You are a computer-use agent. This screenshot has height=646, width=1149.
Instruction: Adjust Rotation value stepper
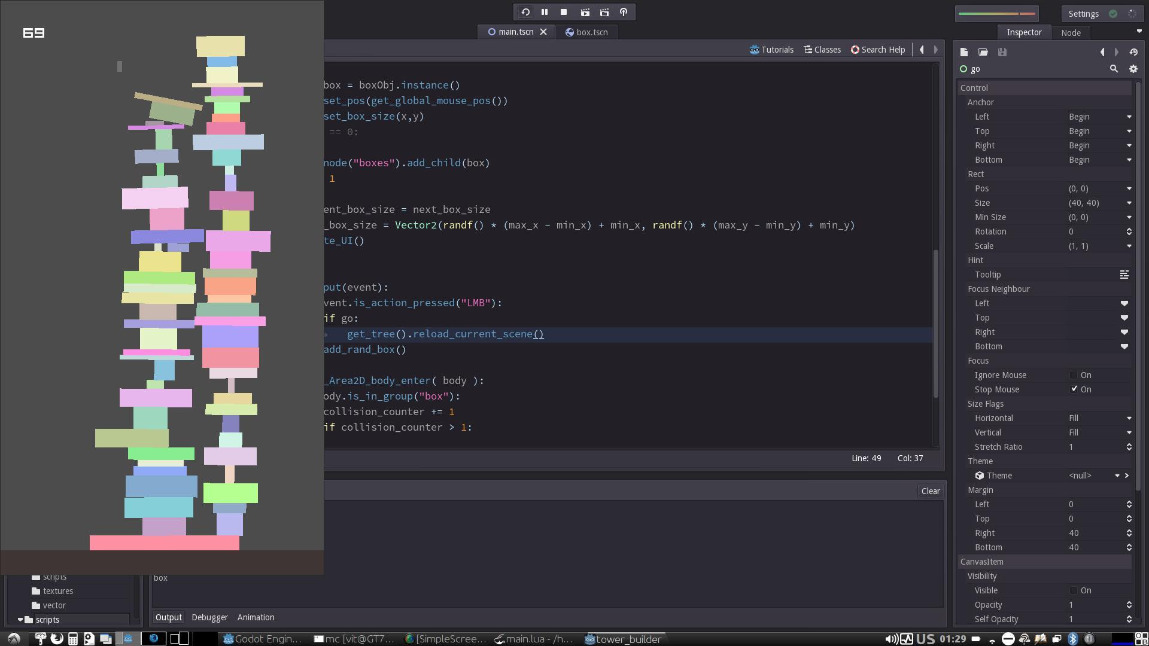coord(1129,231)
